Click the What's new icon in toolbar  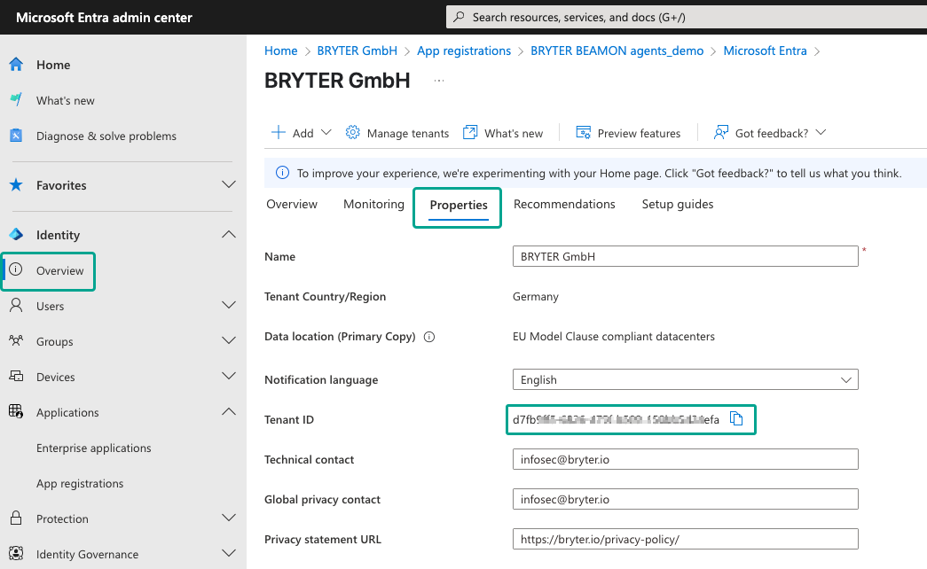pyautogui.click(x=470, y=133)
